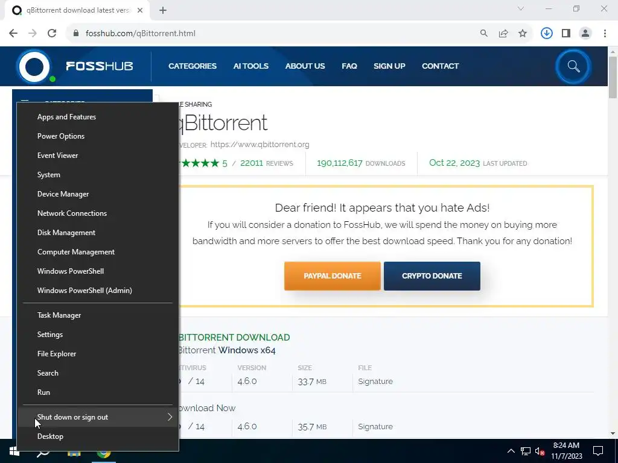Image resolution: width=618 pixels, height=463 pixels.
Task: Open Chrome three-dot menu
Action: click(x=605, y=34)
